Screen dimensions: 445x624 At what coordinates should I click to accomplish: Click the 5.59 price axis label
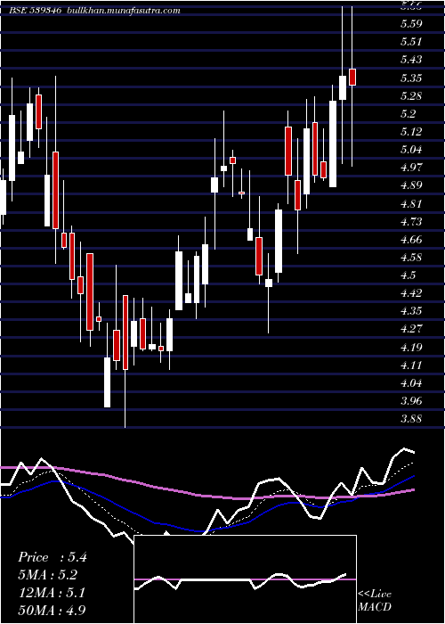coord(411,24)
